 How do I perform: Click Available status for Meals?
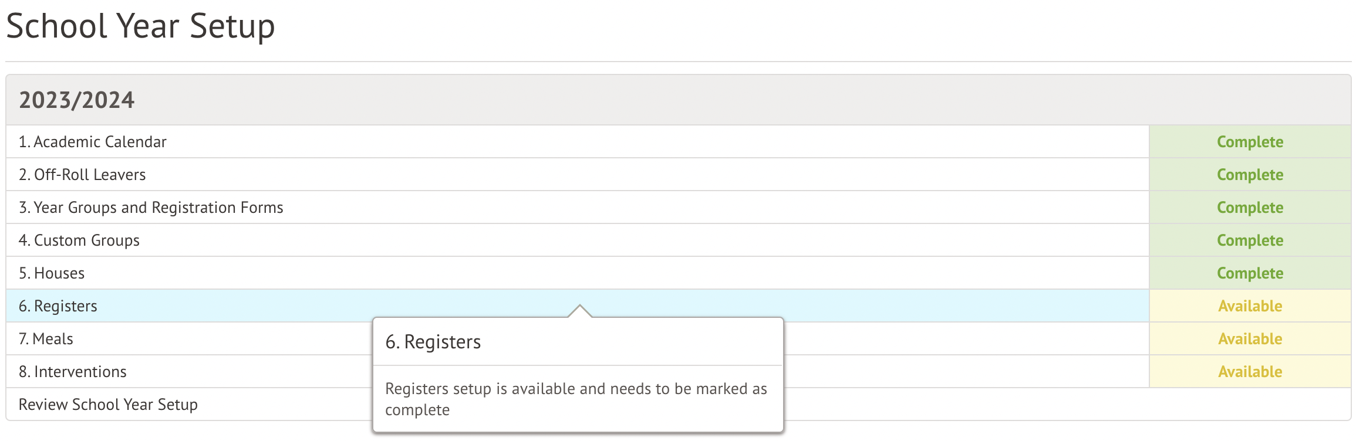point(1250,339)
